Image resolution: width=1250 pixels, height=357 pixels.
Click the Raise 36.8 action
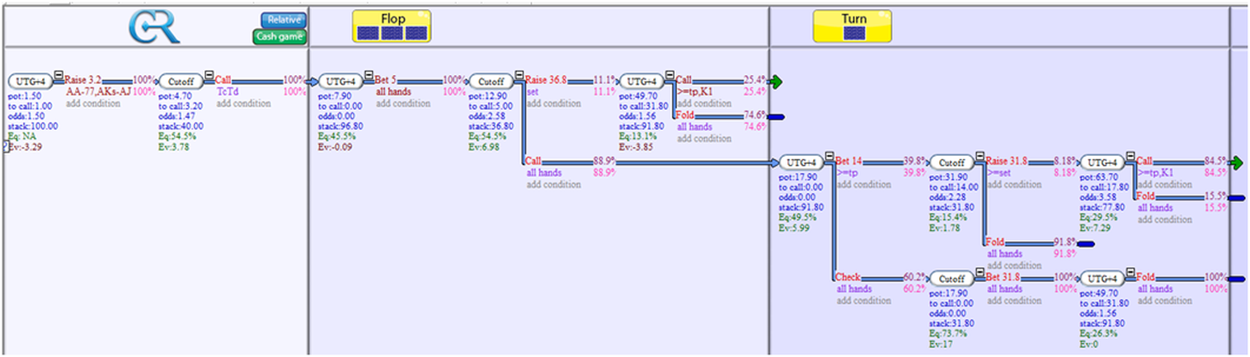click(x=546, y=81)
